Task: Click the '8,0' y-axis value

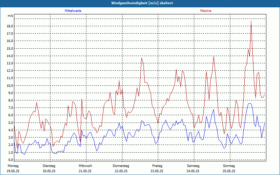Action: click(x=10, y=100)
